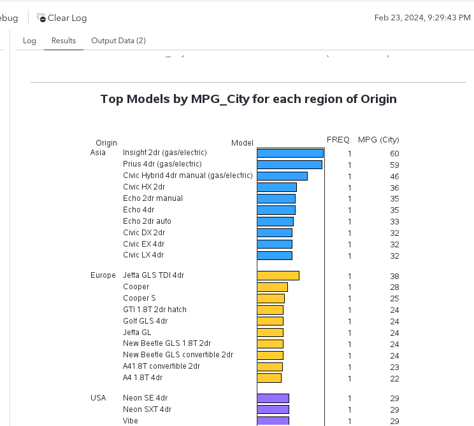474x426 pixels.
Task: Click the yellow Jetta GLS TDI 4dr bar
Action: point(278,275)
